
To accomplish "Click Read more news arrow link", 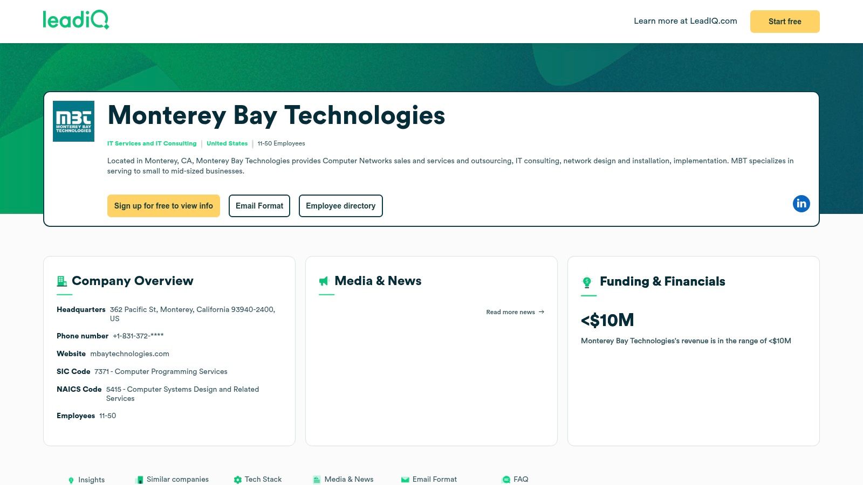I will (514, 311).
